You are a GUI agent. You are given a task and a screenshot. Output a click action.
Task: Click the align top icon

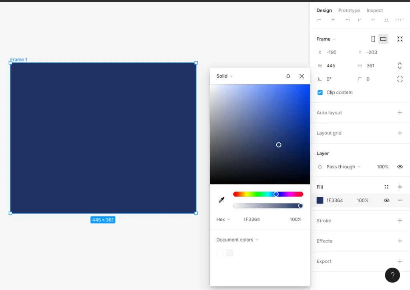[360, 20]
